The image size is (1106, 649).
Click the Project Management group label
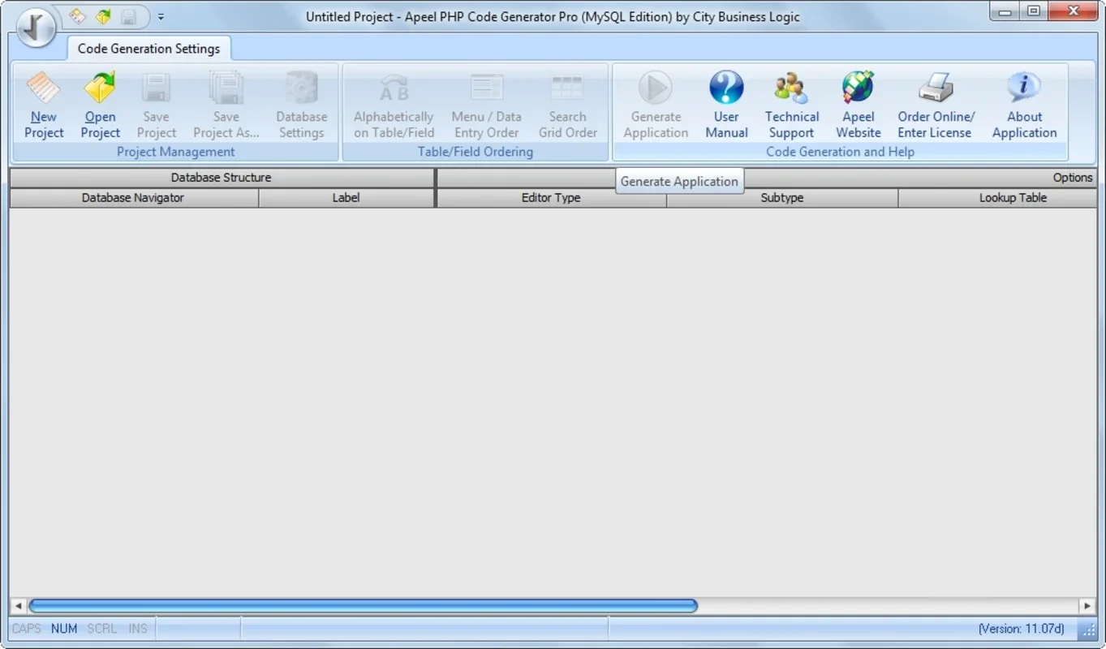(x=175, y=152)
